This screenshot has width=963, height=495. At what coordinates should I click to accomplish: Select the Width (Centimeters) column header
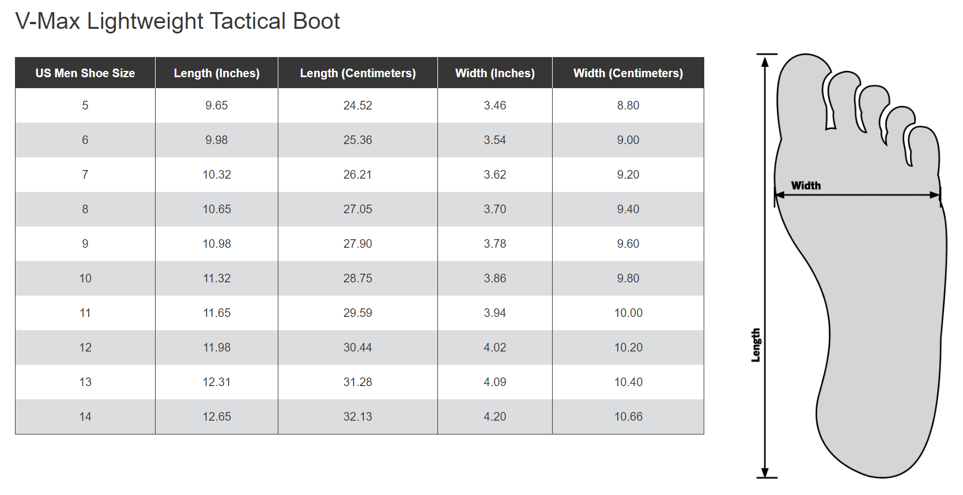point(628,73)
